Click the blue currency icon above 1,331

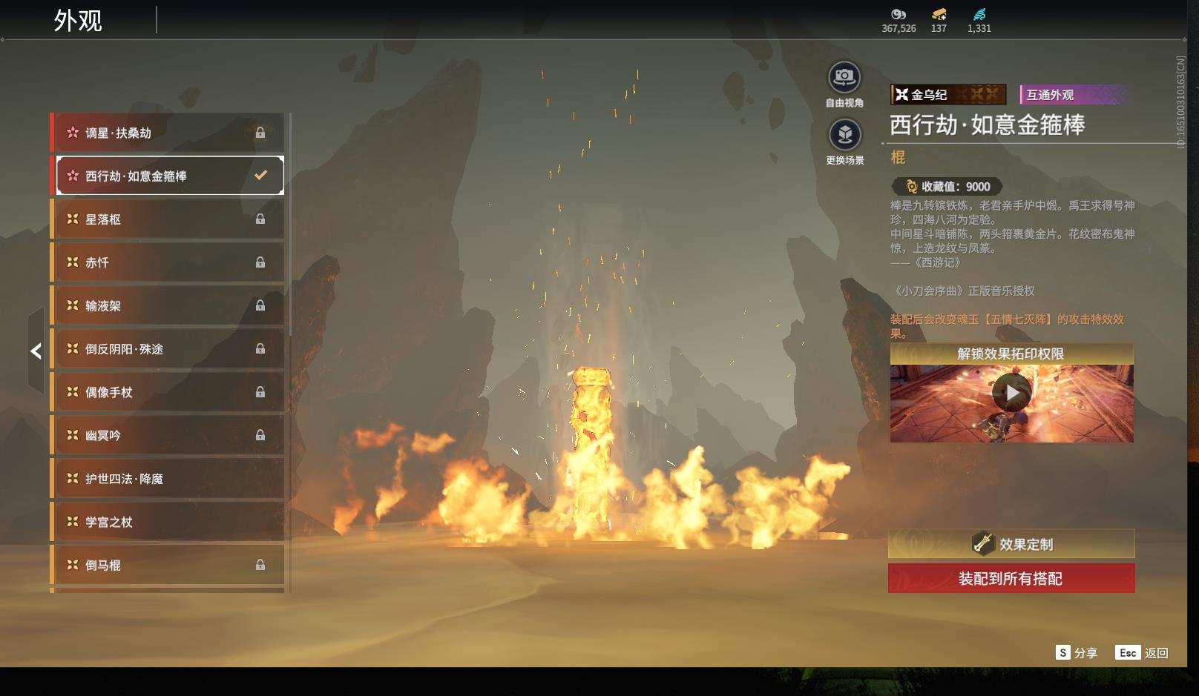point(979,14)
